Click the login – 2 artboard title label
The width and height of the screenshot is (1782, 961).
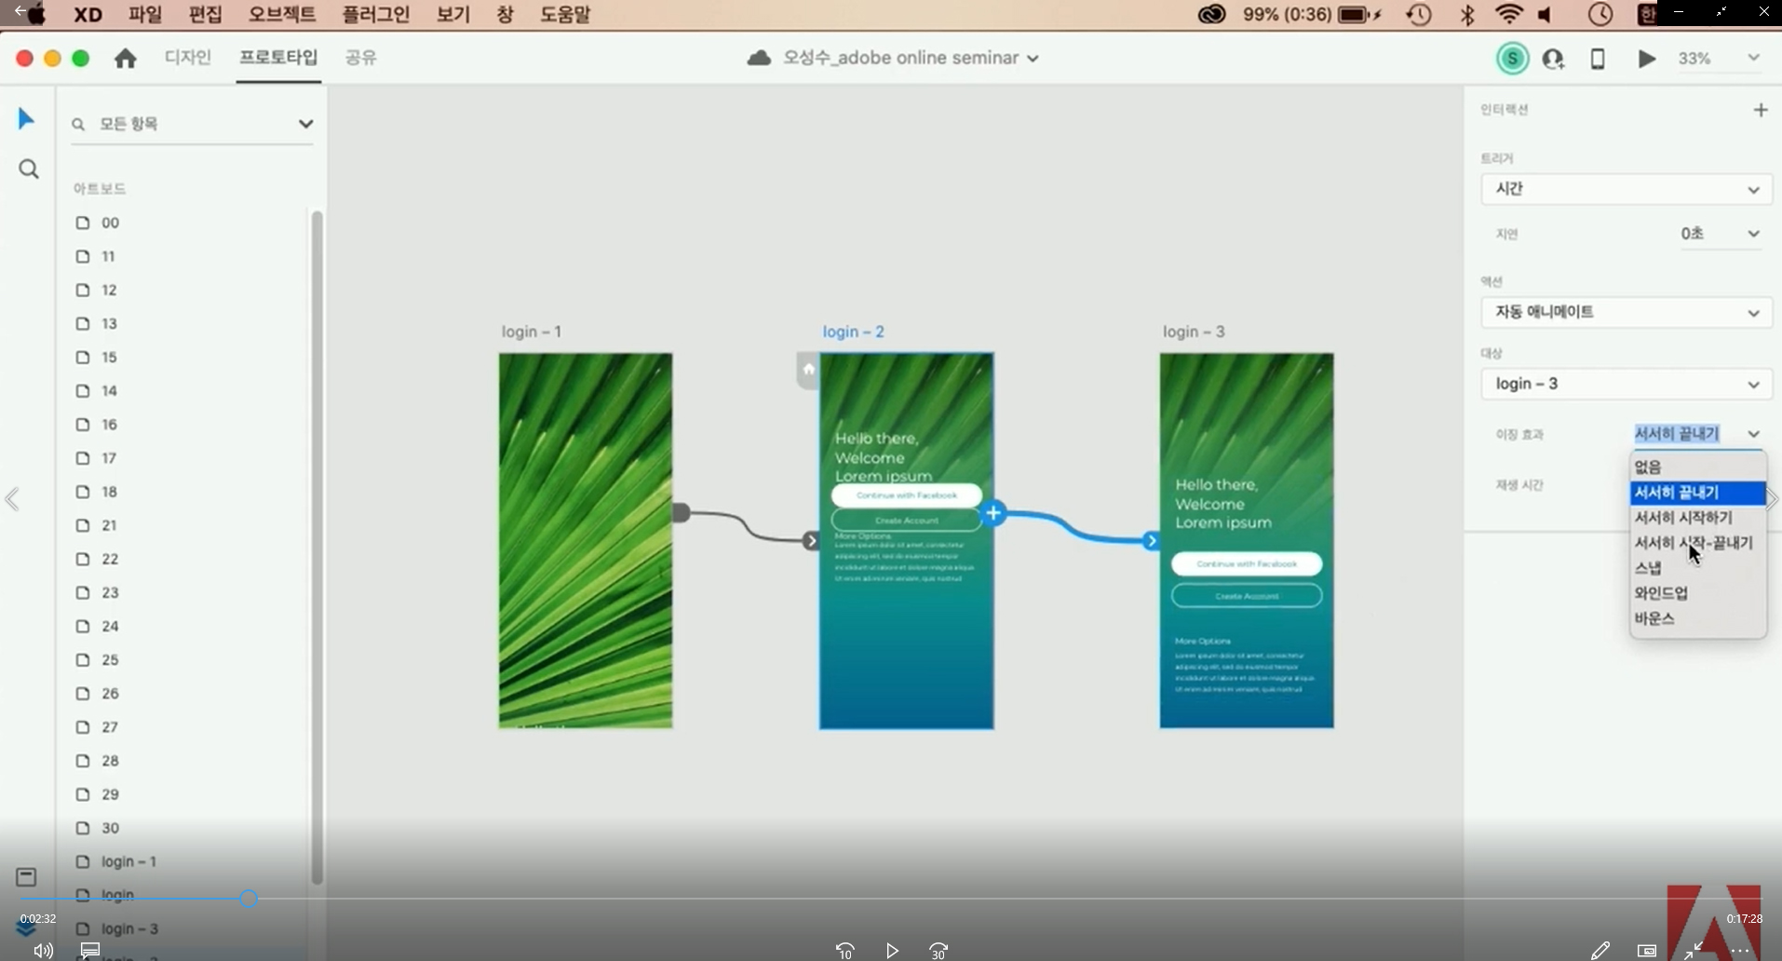(x=854, y=332)
